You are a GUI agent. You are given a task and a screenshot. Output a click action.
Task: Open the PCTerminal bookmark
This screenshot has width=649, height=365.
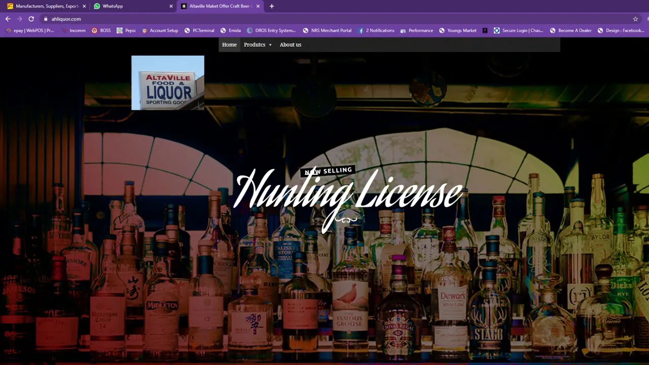click(x=199, y=30)
